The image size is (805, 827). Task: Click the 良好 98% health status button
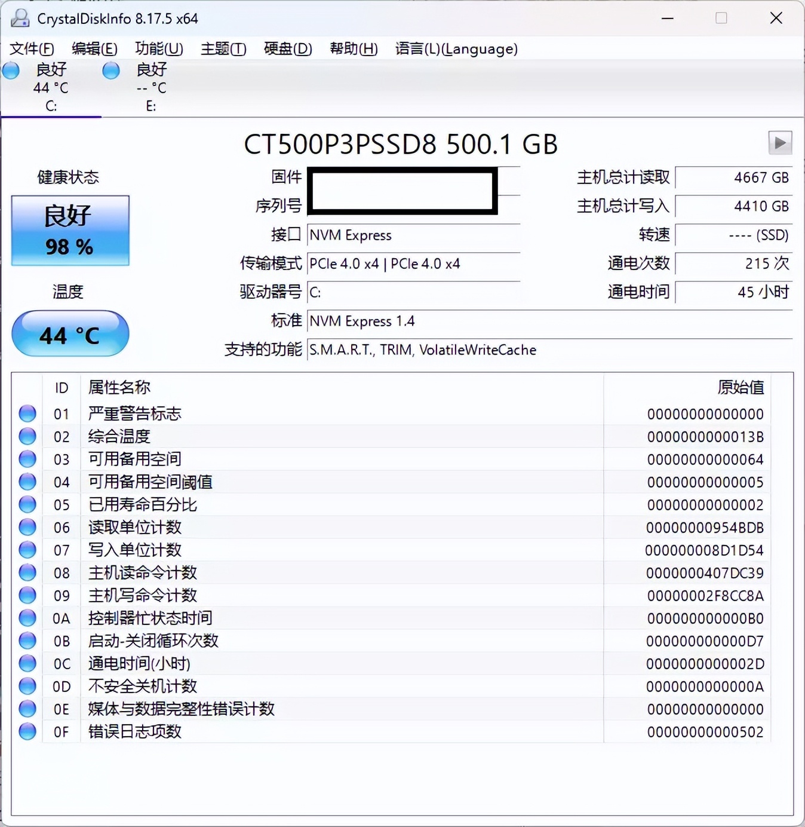tap(70, 231)
